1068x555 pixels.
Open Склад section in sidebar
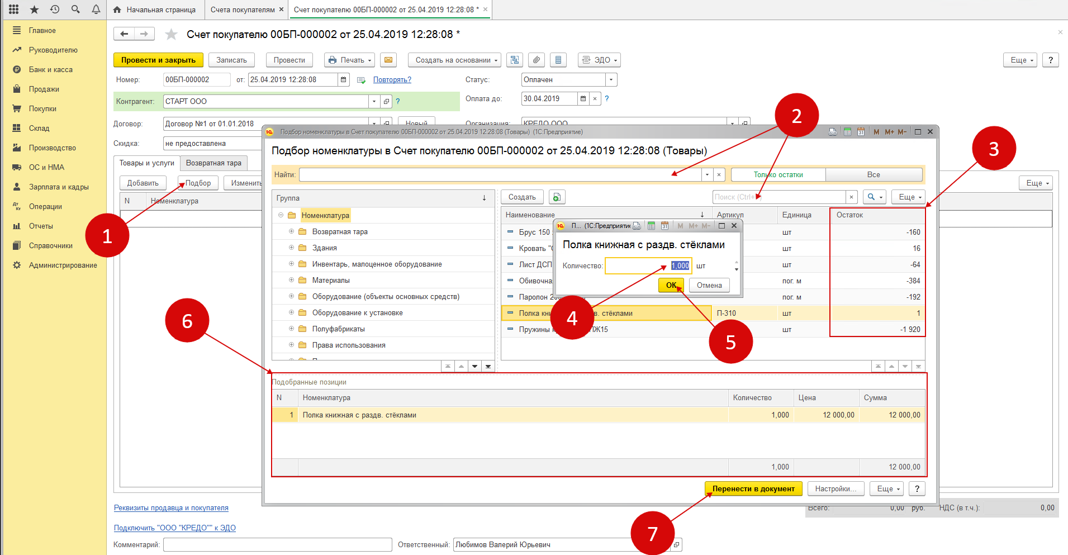39,129
